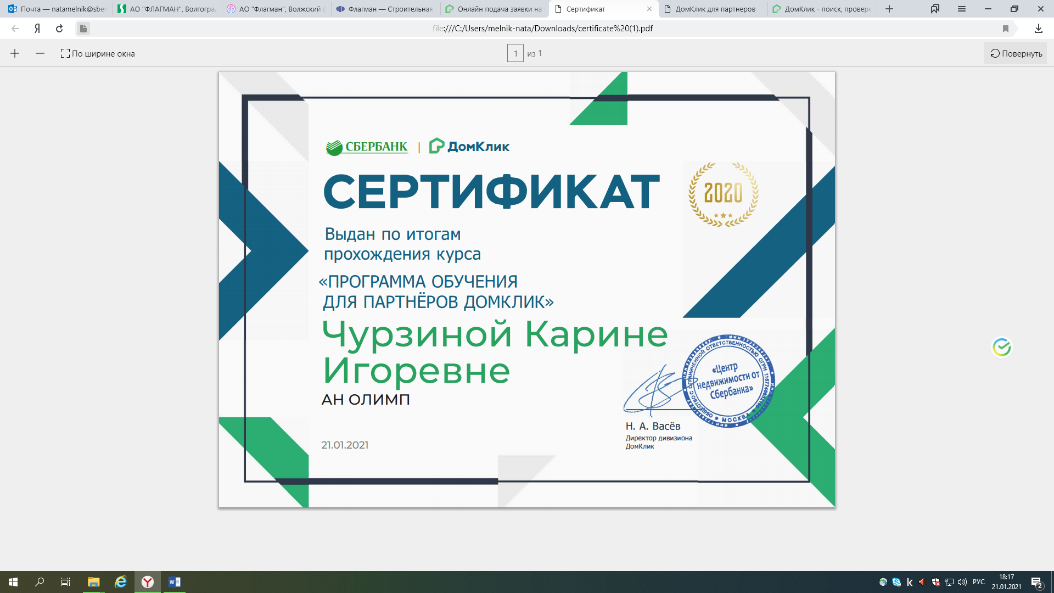Image resolution: width=1054 pixels, height=593 pixels.
Task: Open a new tab with plus button
Action: tap(889, 9)
